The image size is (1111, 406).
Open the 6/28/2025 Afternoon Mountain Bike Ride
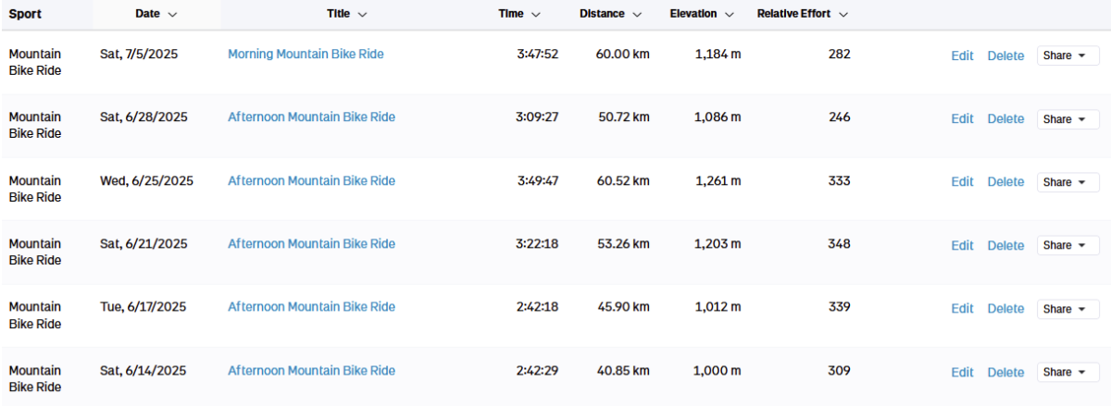click(311, 117)
